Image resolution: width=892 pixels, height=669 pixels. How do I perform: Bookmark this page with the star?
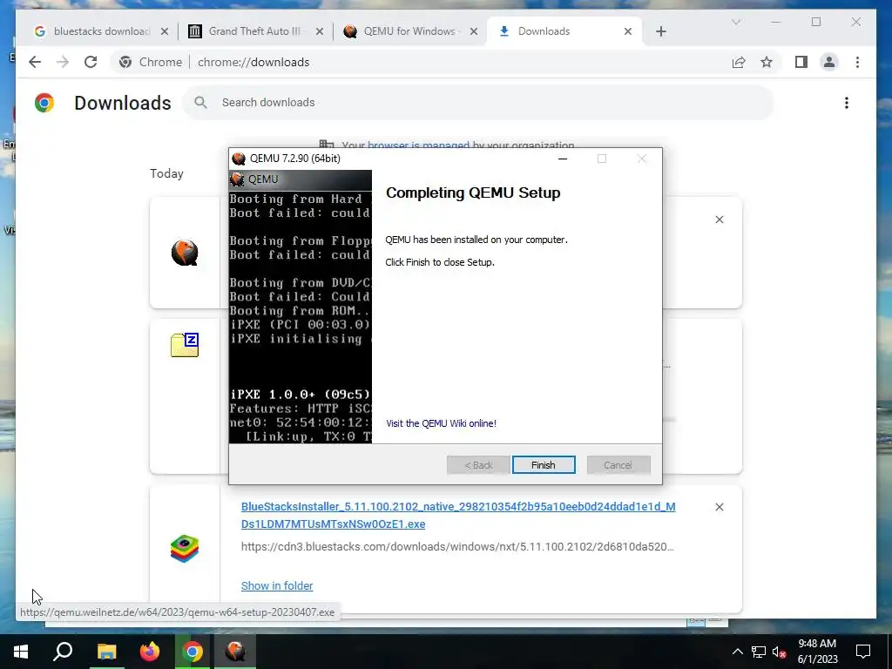[x=767, y=62]
